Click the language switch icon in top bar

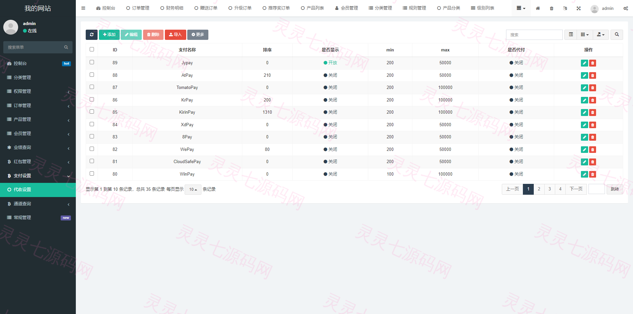click(x=565, y=8)
